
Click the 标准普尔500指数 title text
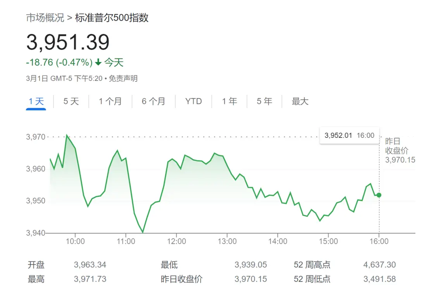[112, 18]
